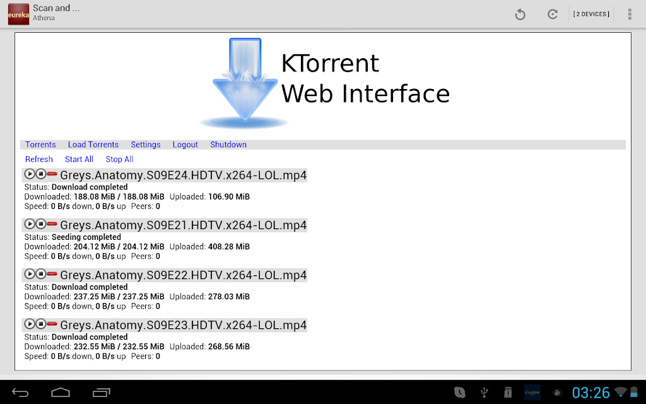Viewport: 646px width, 404px height.
Task: Select Greys.Anatomy.S09E23.HDTV.x264-LOL.mp4 title
Action: pyautogui.click(x=184, y=325)
